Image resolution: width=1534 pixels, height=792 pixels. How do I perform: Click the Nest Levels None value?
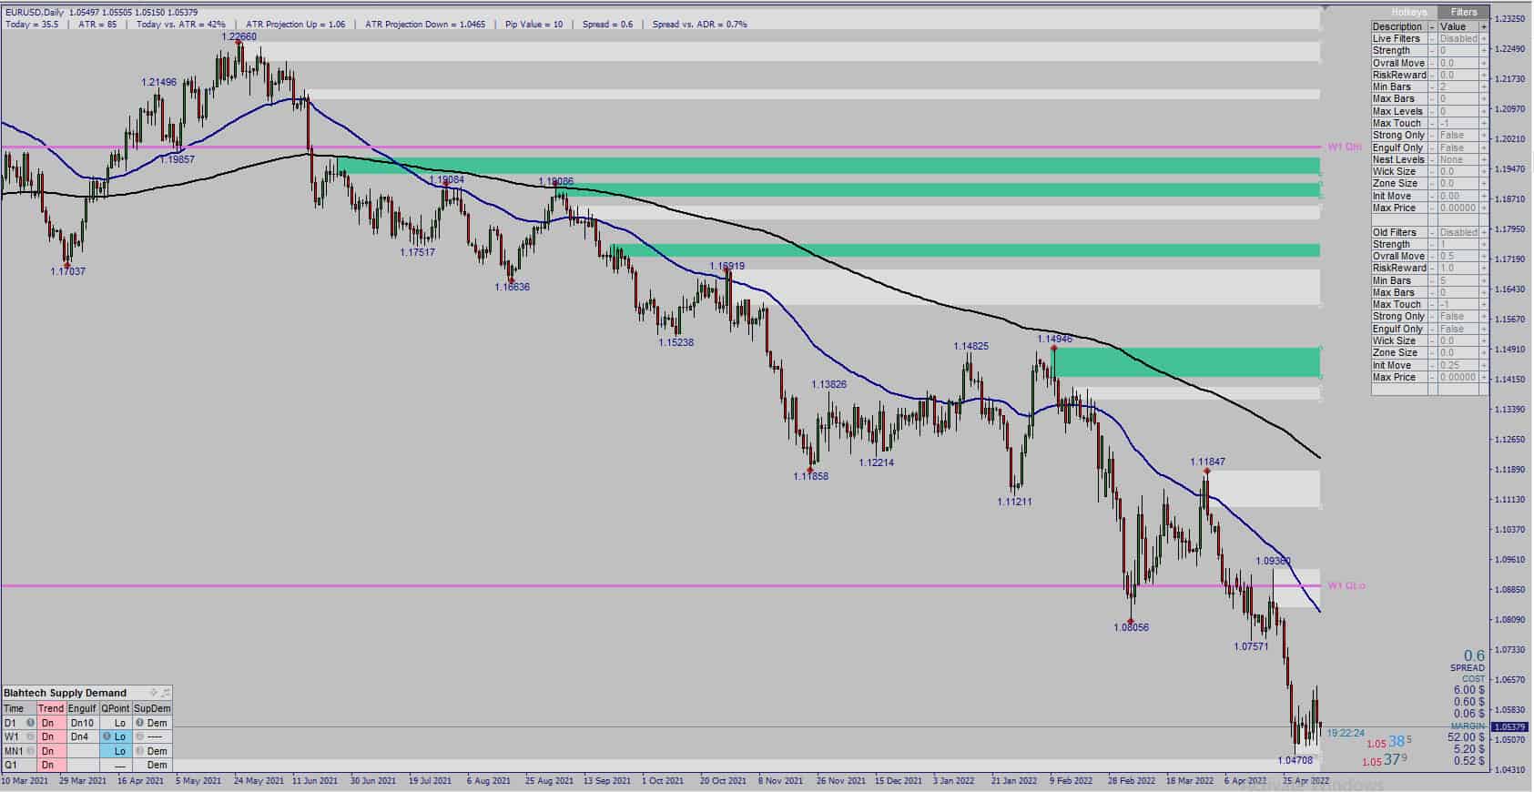(x=1458, y=159)
